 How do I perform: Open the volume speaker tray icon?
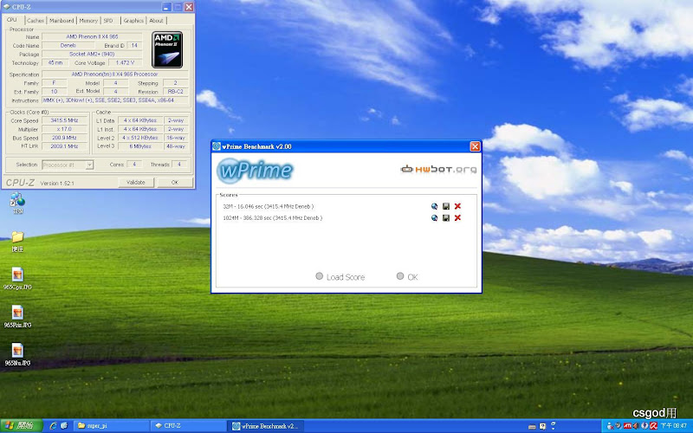(x=636, y=426)
